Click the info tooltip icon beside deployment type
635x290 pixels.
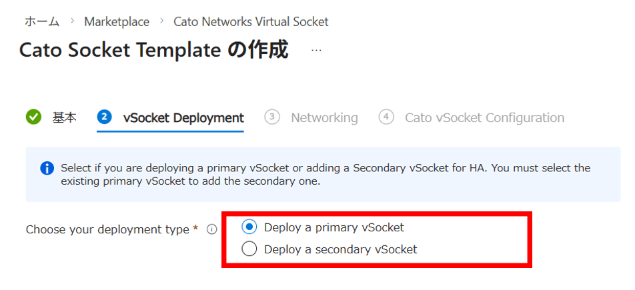[212, 229]
